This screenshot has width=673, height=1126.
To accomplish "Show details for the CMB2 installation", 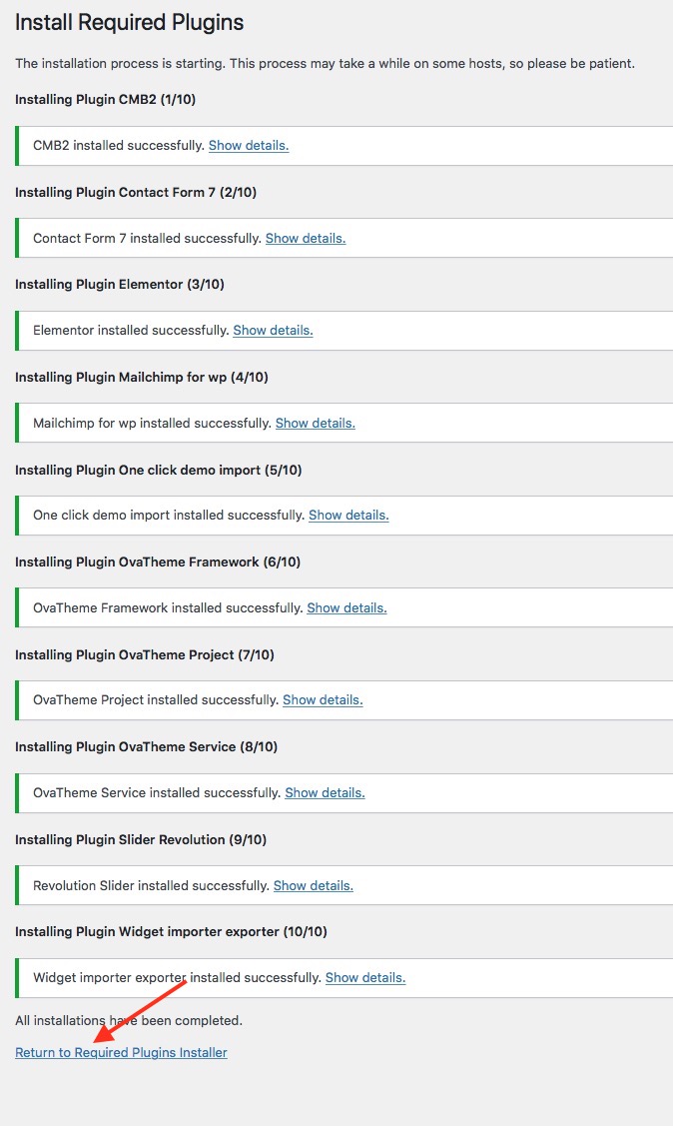I will click(x=248, y=146).
